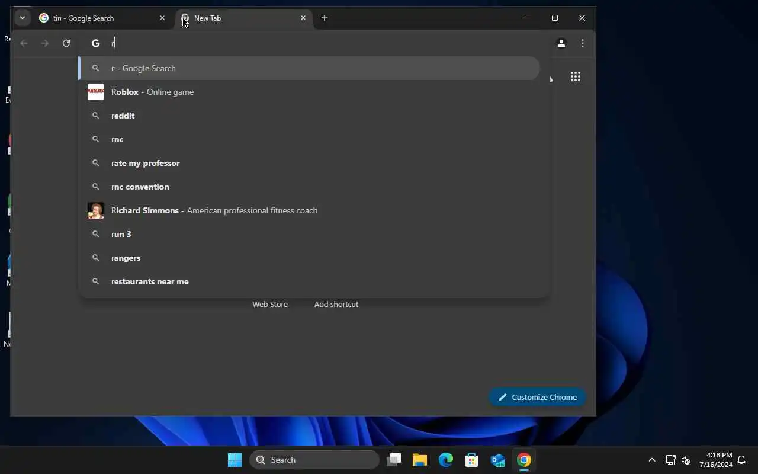Pick the 'rnc convention' suggestion
758x474 pixels.
tap(309, 187)
